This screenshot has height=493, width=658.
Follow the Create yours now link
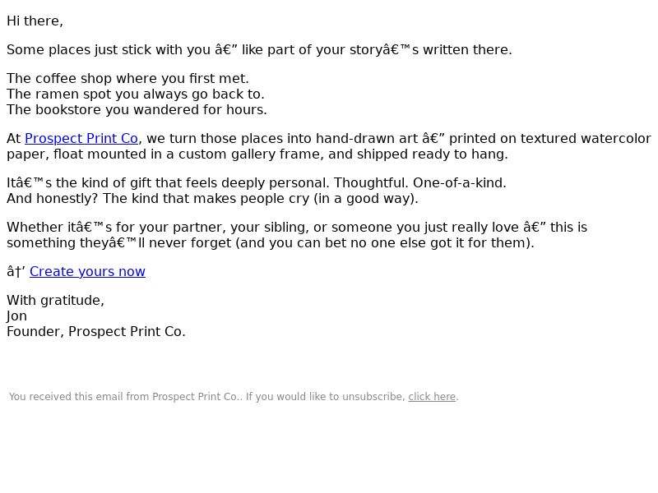coord(87,272)
